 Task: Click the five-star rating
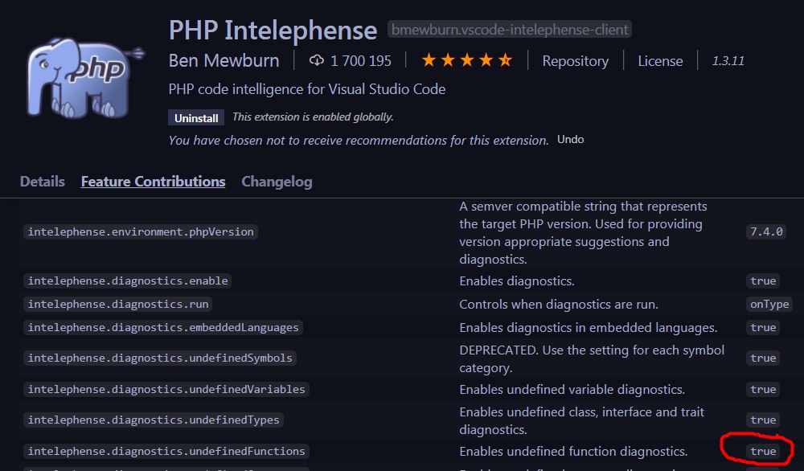pyautogui.click(x=466, y=60)
